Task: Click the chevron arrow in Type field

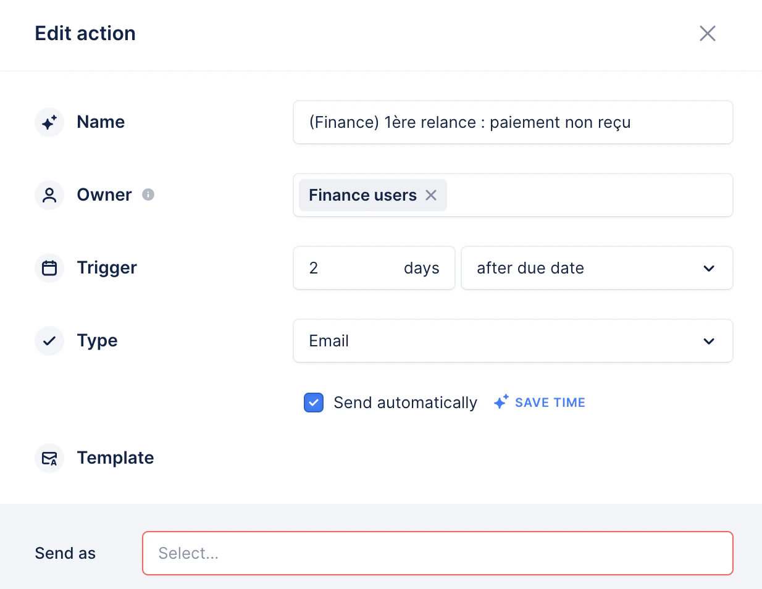Action: (709, 341)
